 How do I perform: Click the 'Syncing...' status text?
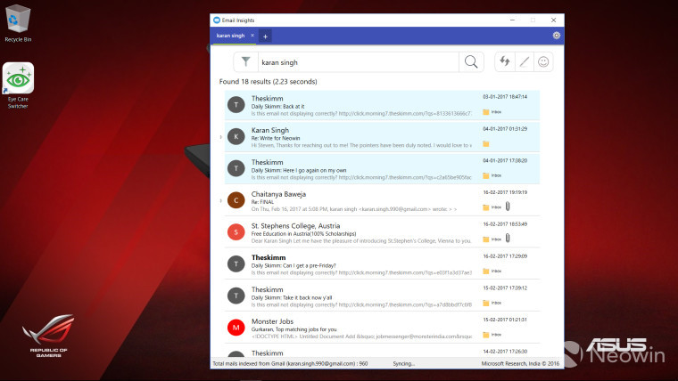pyautogui.click(x=404, y=364)
